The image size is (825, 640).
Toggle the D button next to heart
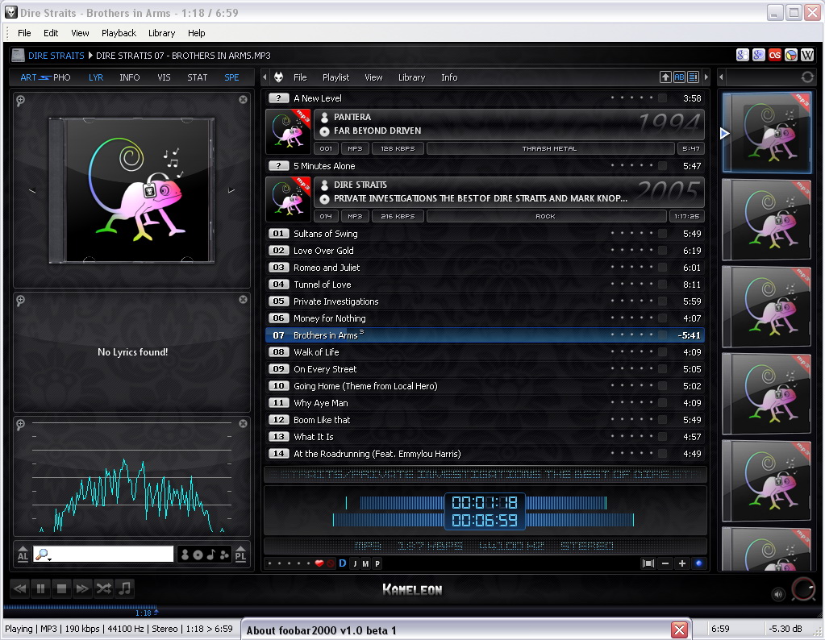coord(342,563)
